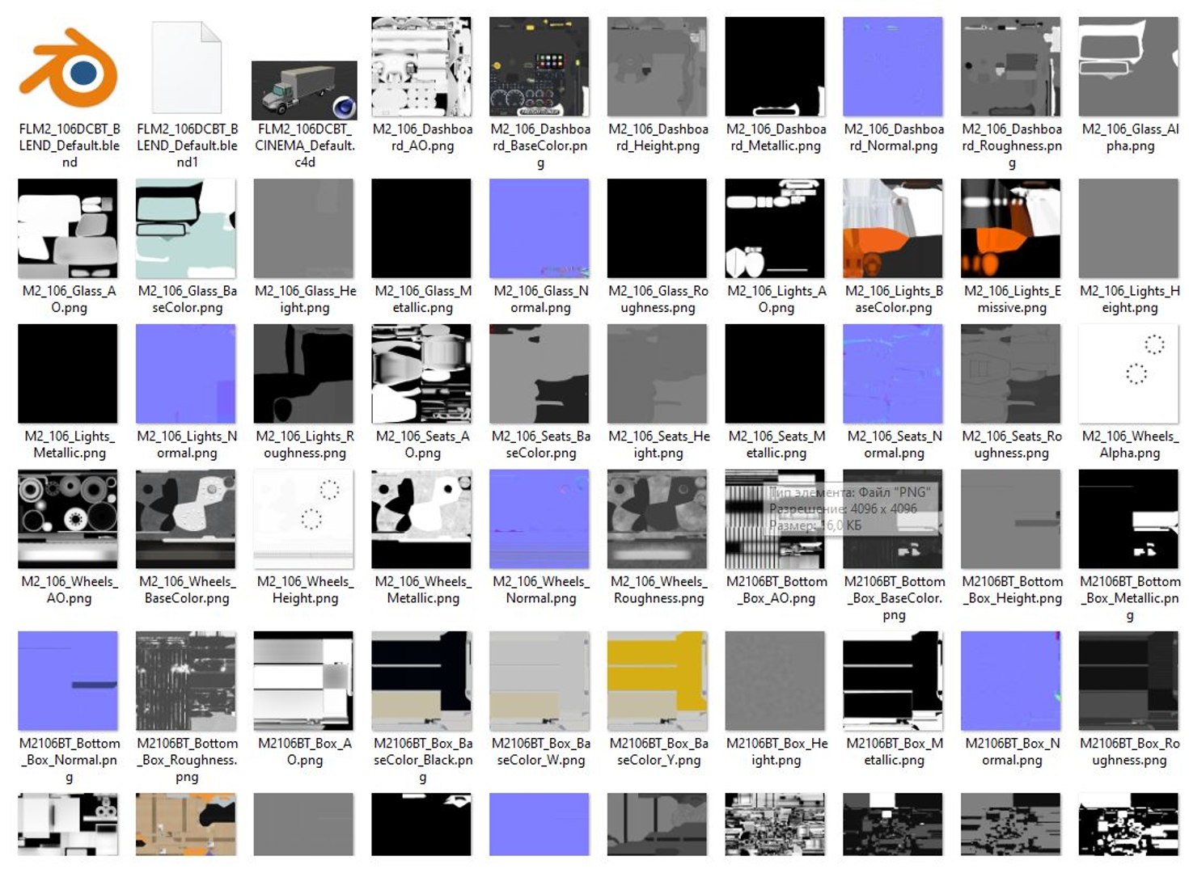Select M2_106_Seats_Metallic.png thumbnail
The width and height of the screenshot is (1189, 873).
coord(775,374)
